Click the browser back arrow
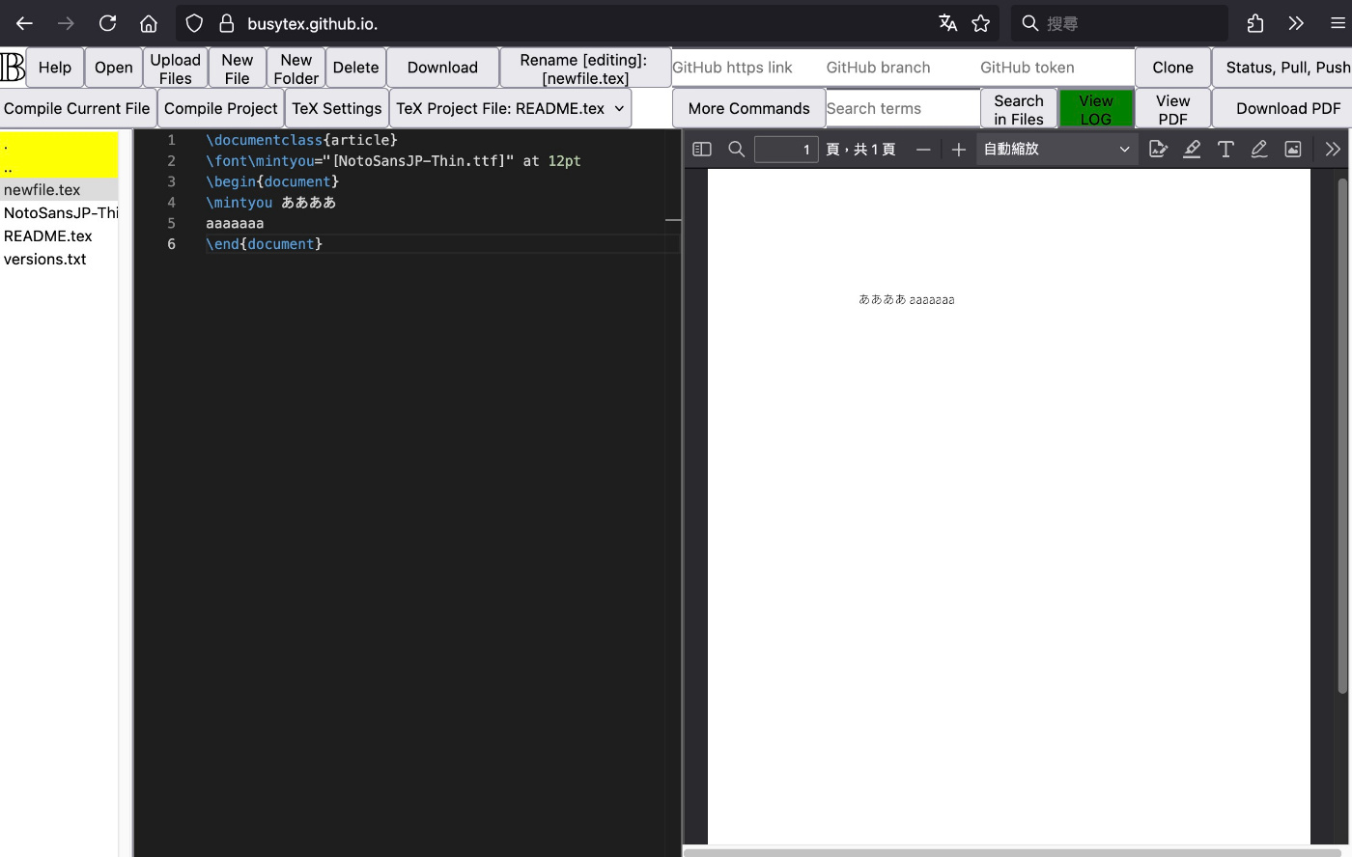This screenshot has height=857, width=1352. [25, 23]
